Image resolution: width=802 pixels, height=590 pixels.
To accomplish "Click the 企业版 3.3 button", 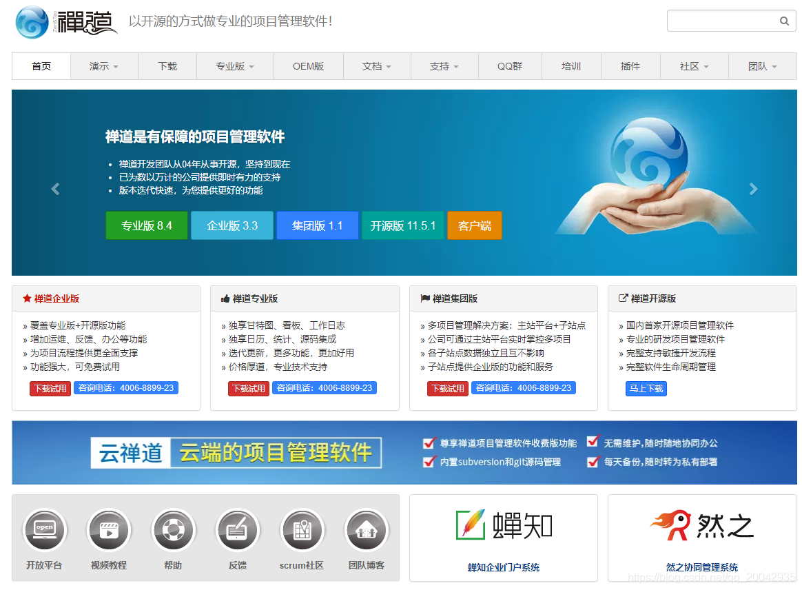I will 232,225.
